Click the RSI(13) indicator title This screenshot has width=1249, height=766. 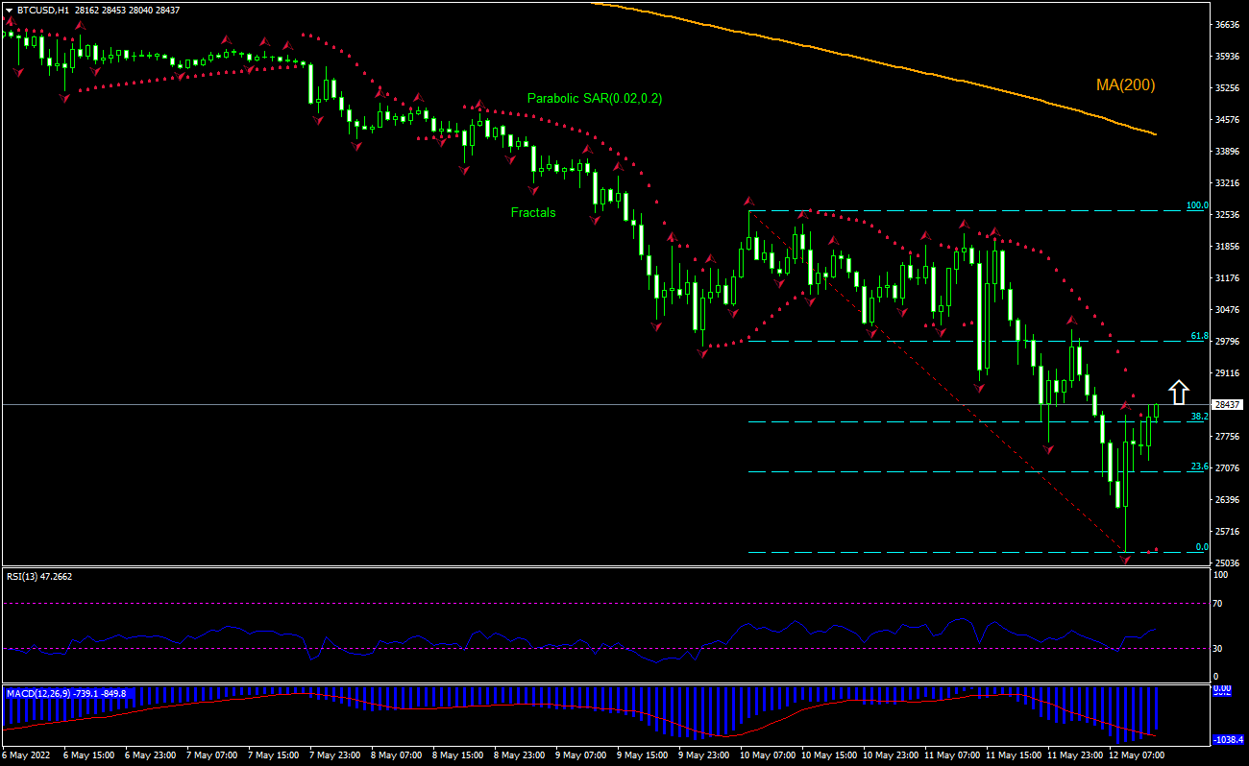pyautogui.click(x=38, y=577)
